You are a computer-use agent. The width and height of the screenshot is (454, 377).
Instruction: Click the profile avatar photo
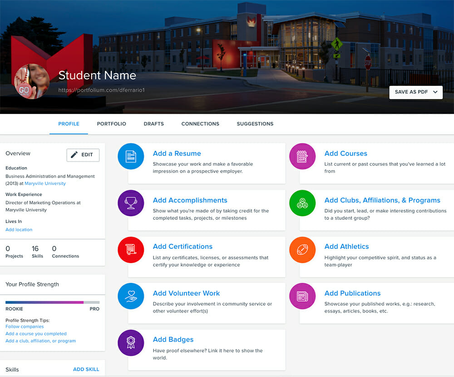pyautogui.click(x=32, y=82)
